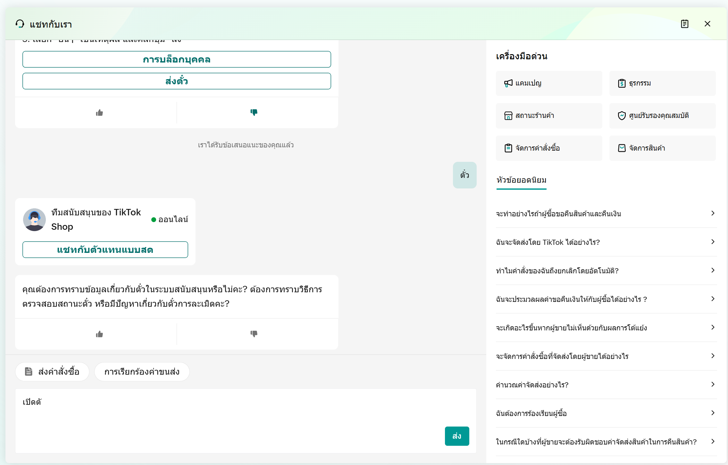The image size is (728, 465).
Task: Open the ธุรกรรม transactions quick tool
Action: tap(662, 83)
